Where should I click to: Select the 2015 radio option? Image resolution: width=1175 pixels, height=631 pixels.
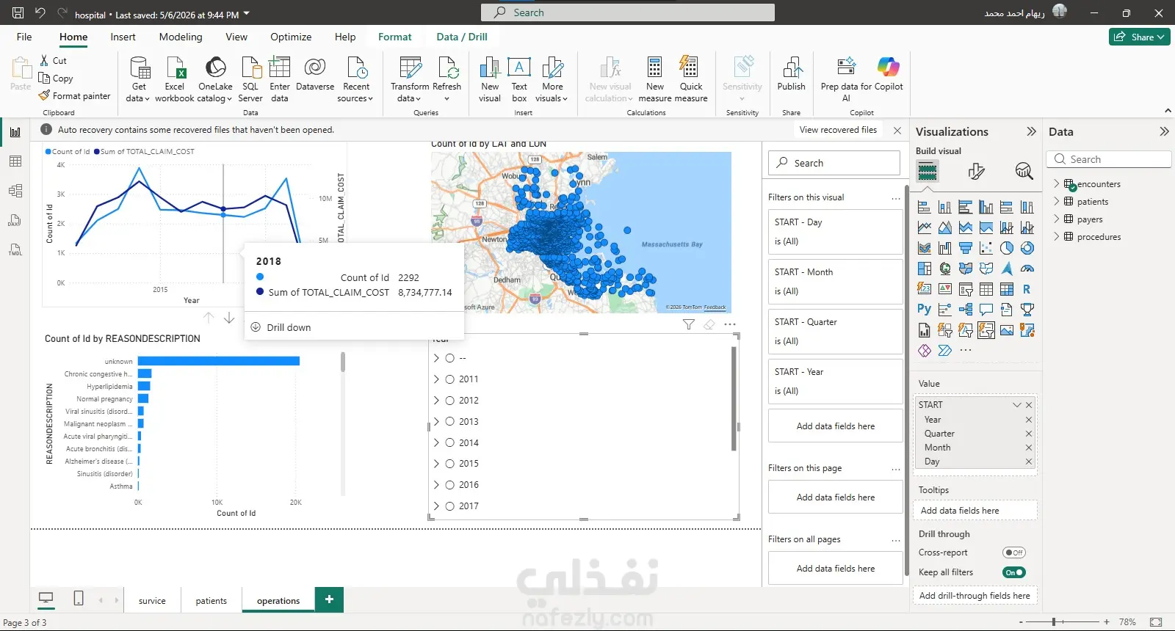point(450,464)
